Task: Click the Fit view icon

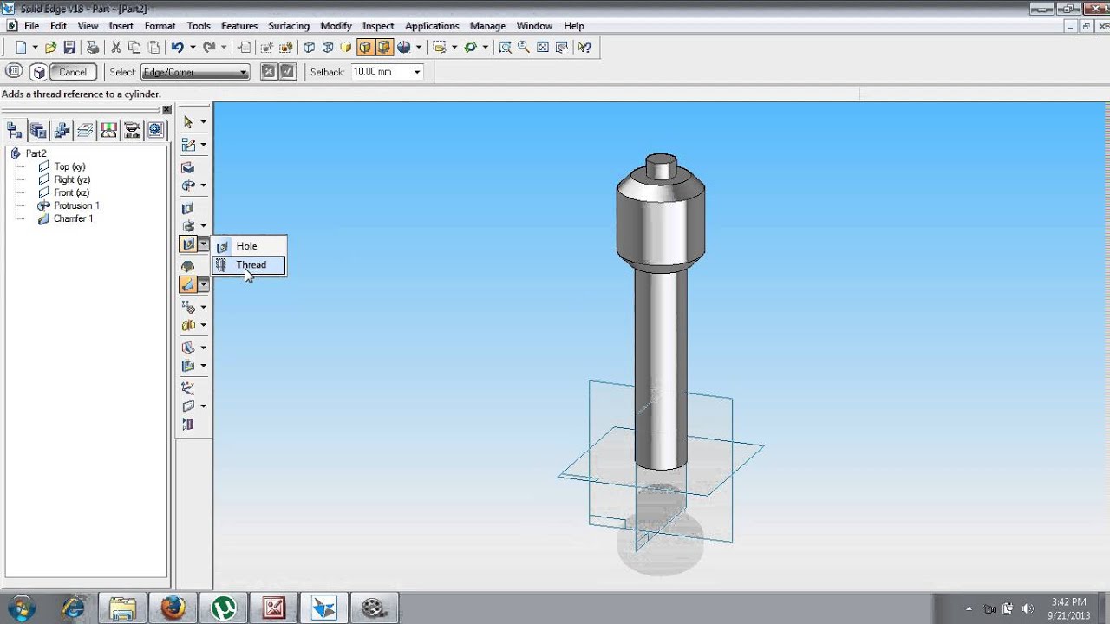Action: click(543, 48)
